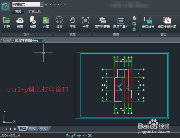Toggle status bar inward-arrows bars icon

85,135
